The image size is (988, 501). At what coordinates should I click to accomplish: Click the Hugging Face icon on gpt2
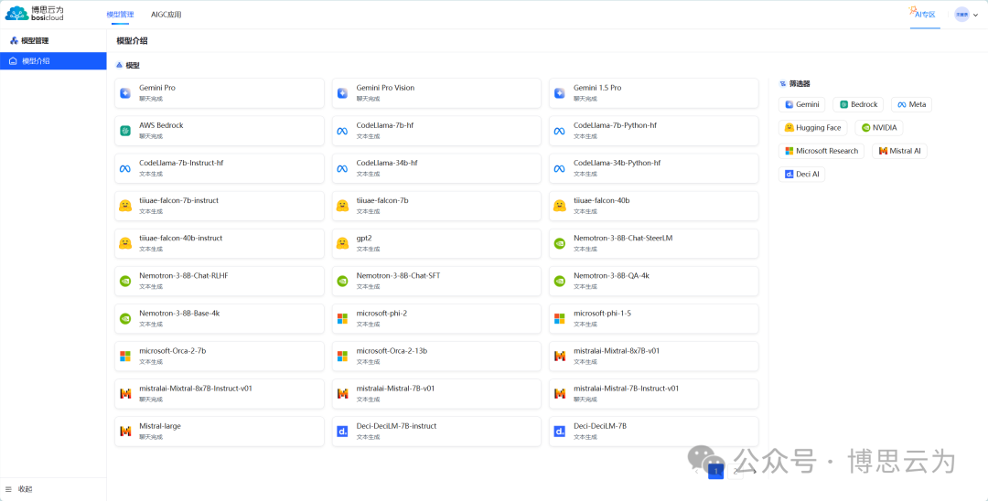(x=342, y=243)
